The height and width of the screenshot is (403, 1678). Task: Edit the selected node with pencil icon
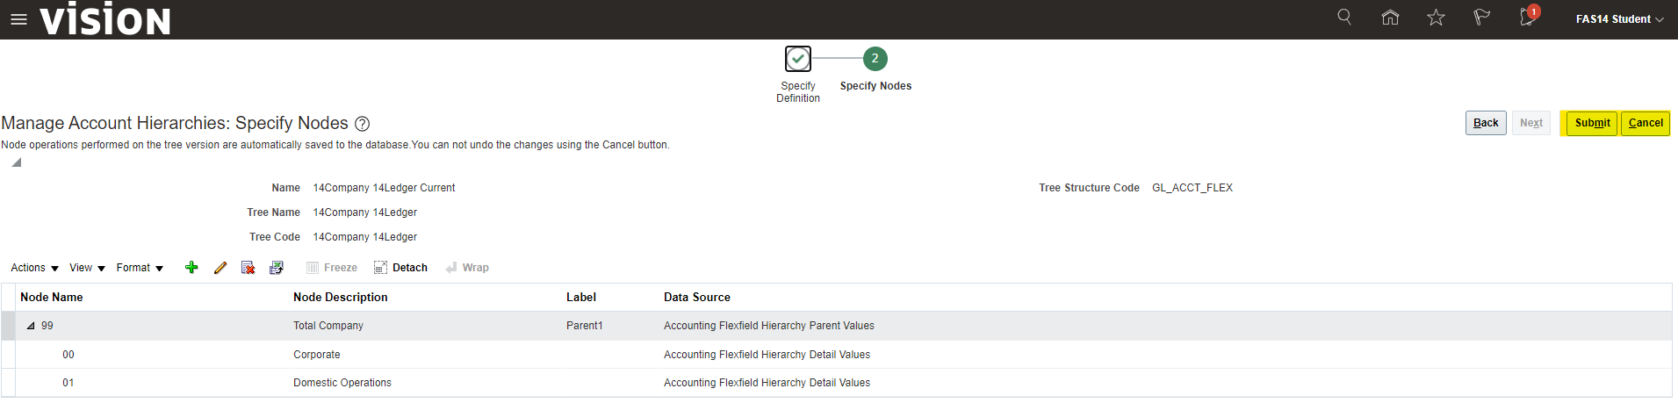(220, 268)
